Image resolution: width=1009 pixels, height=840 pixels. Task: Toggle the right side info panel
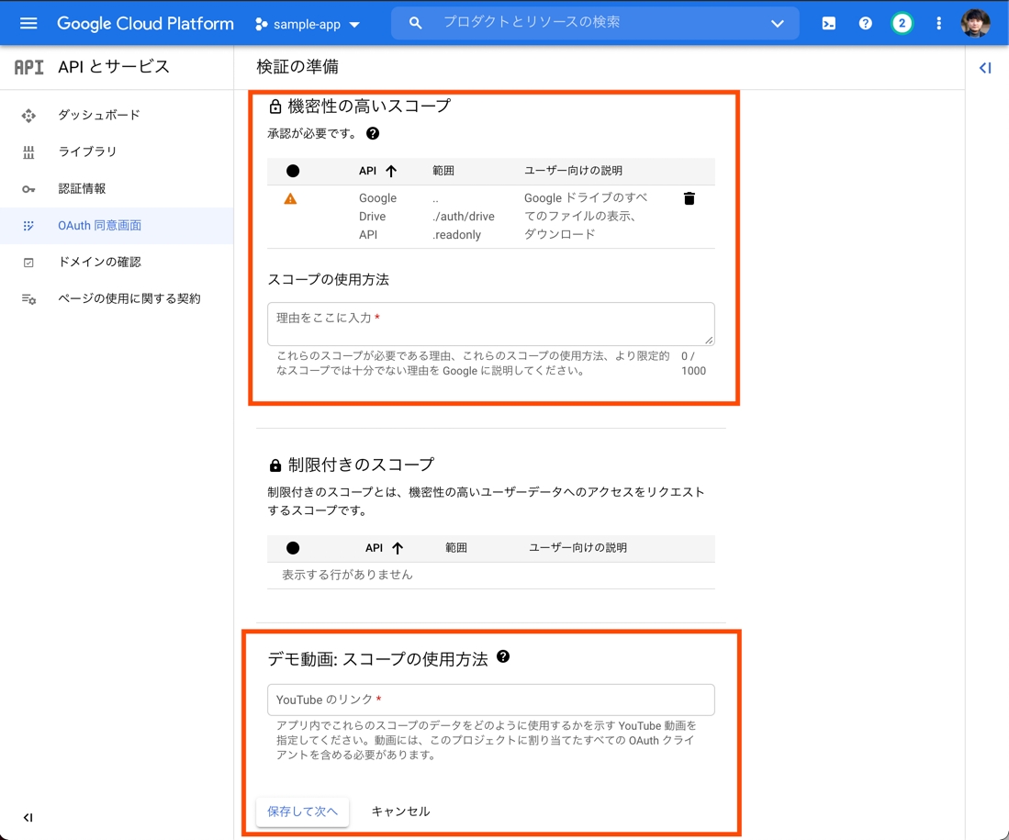point(985,68)
